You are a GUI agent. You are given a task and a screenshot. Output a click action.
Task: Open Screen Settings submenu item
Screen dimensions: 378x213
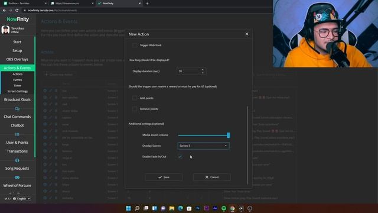pyautogui.click(x=17, y=91)
